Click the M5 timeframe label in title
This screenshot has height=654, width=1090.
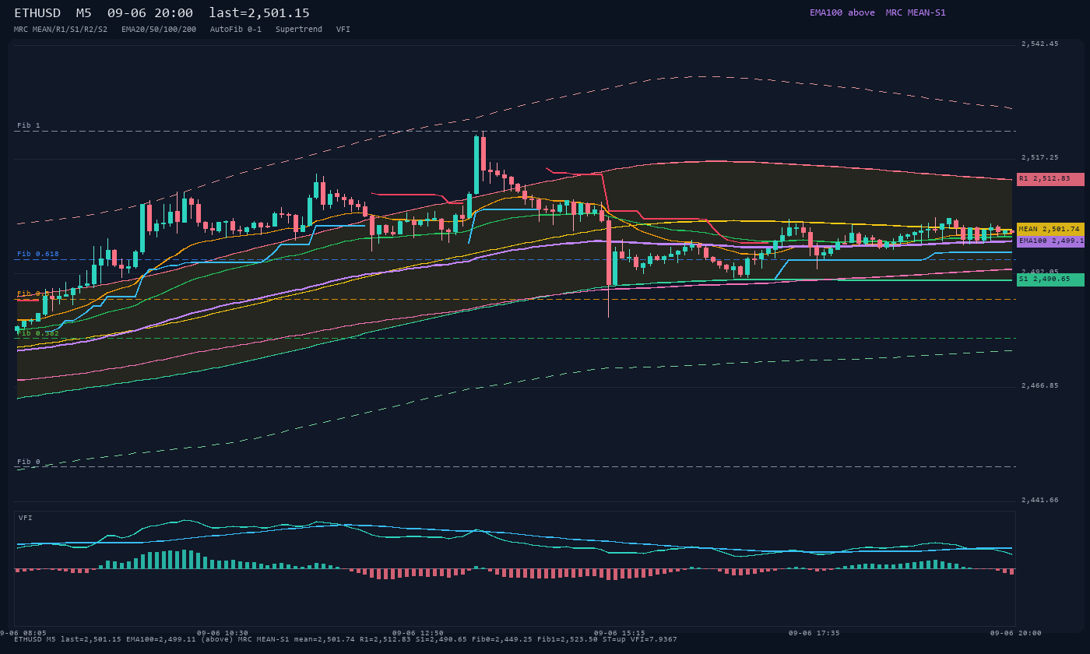83,13
